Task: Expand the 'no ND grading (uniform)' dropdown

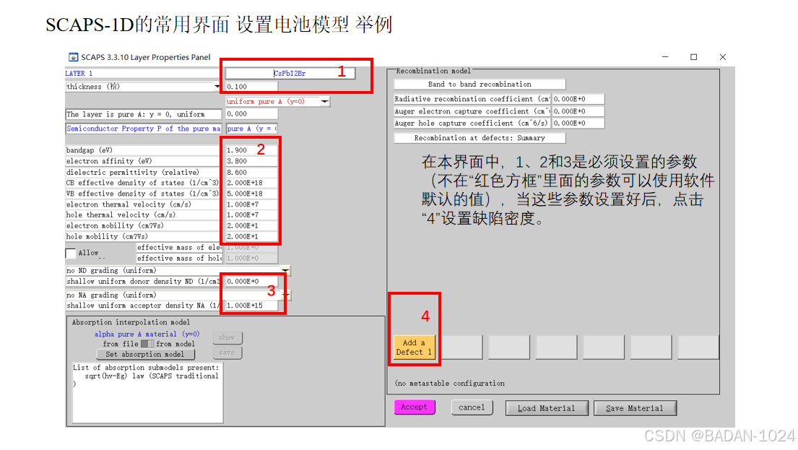Action: [285, 270]
